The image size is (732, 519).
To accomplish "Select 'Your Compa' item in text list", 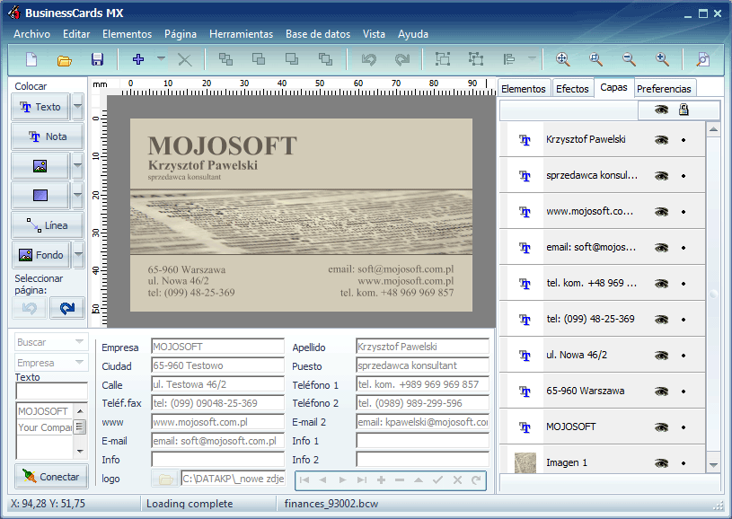I will 45,427.
